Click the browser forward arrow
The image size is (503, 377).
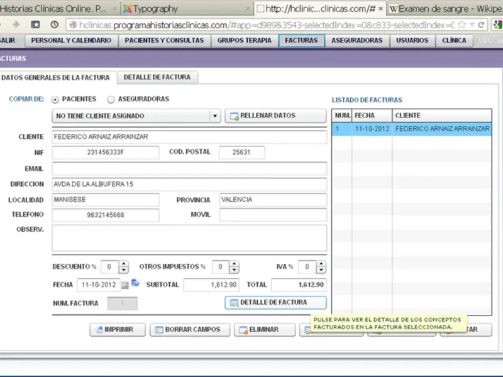click(16, 25)
